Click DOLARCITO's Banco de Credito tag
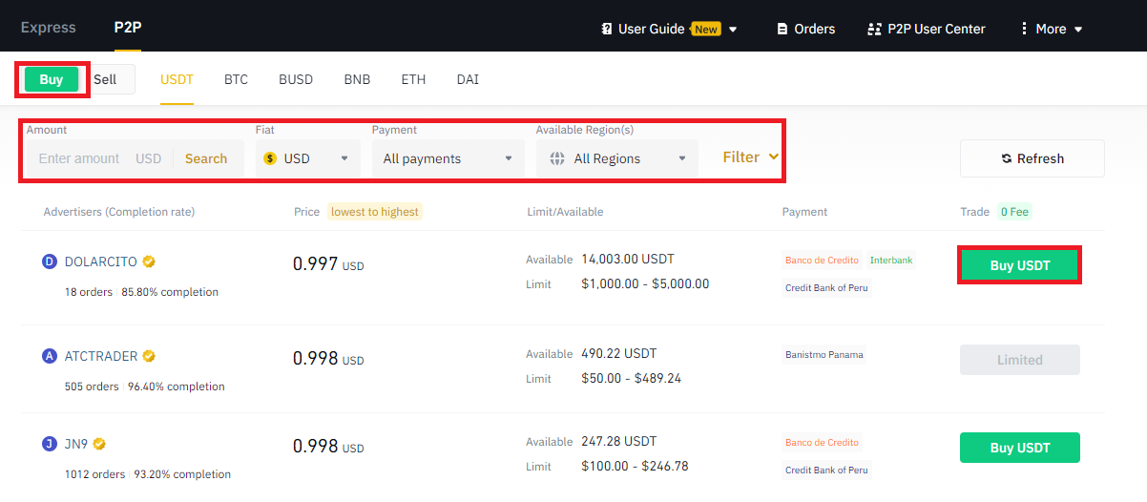Image resolution: width=1147 pixels, height=502 pixels. tap(823, 260)
